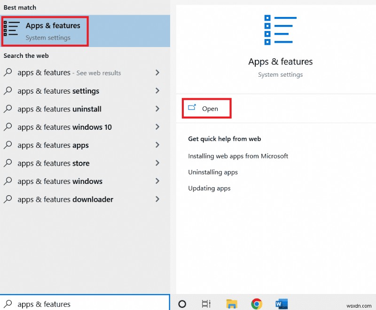Click the large Apps & features icon

[x=281, y=30]
